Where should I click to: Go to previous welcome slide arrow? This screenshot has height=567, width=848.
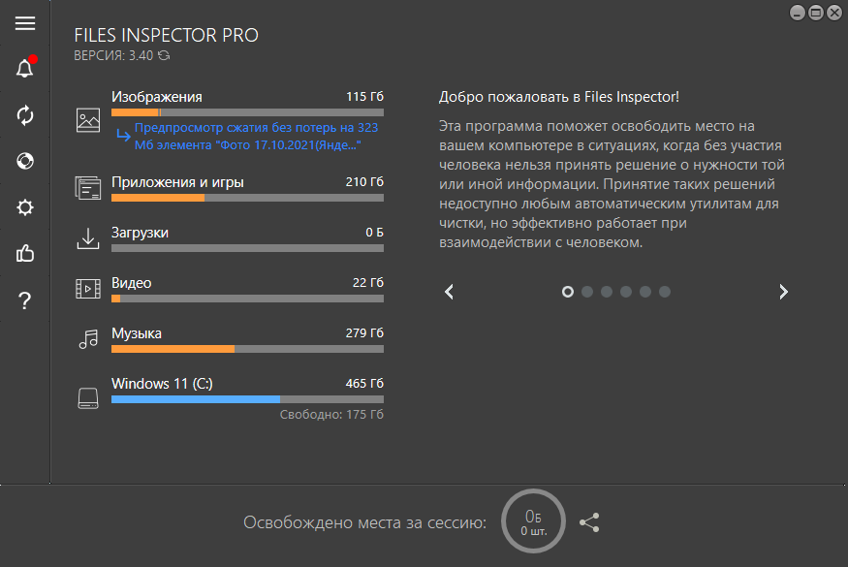pos(449,292)
